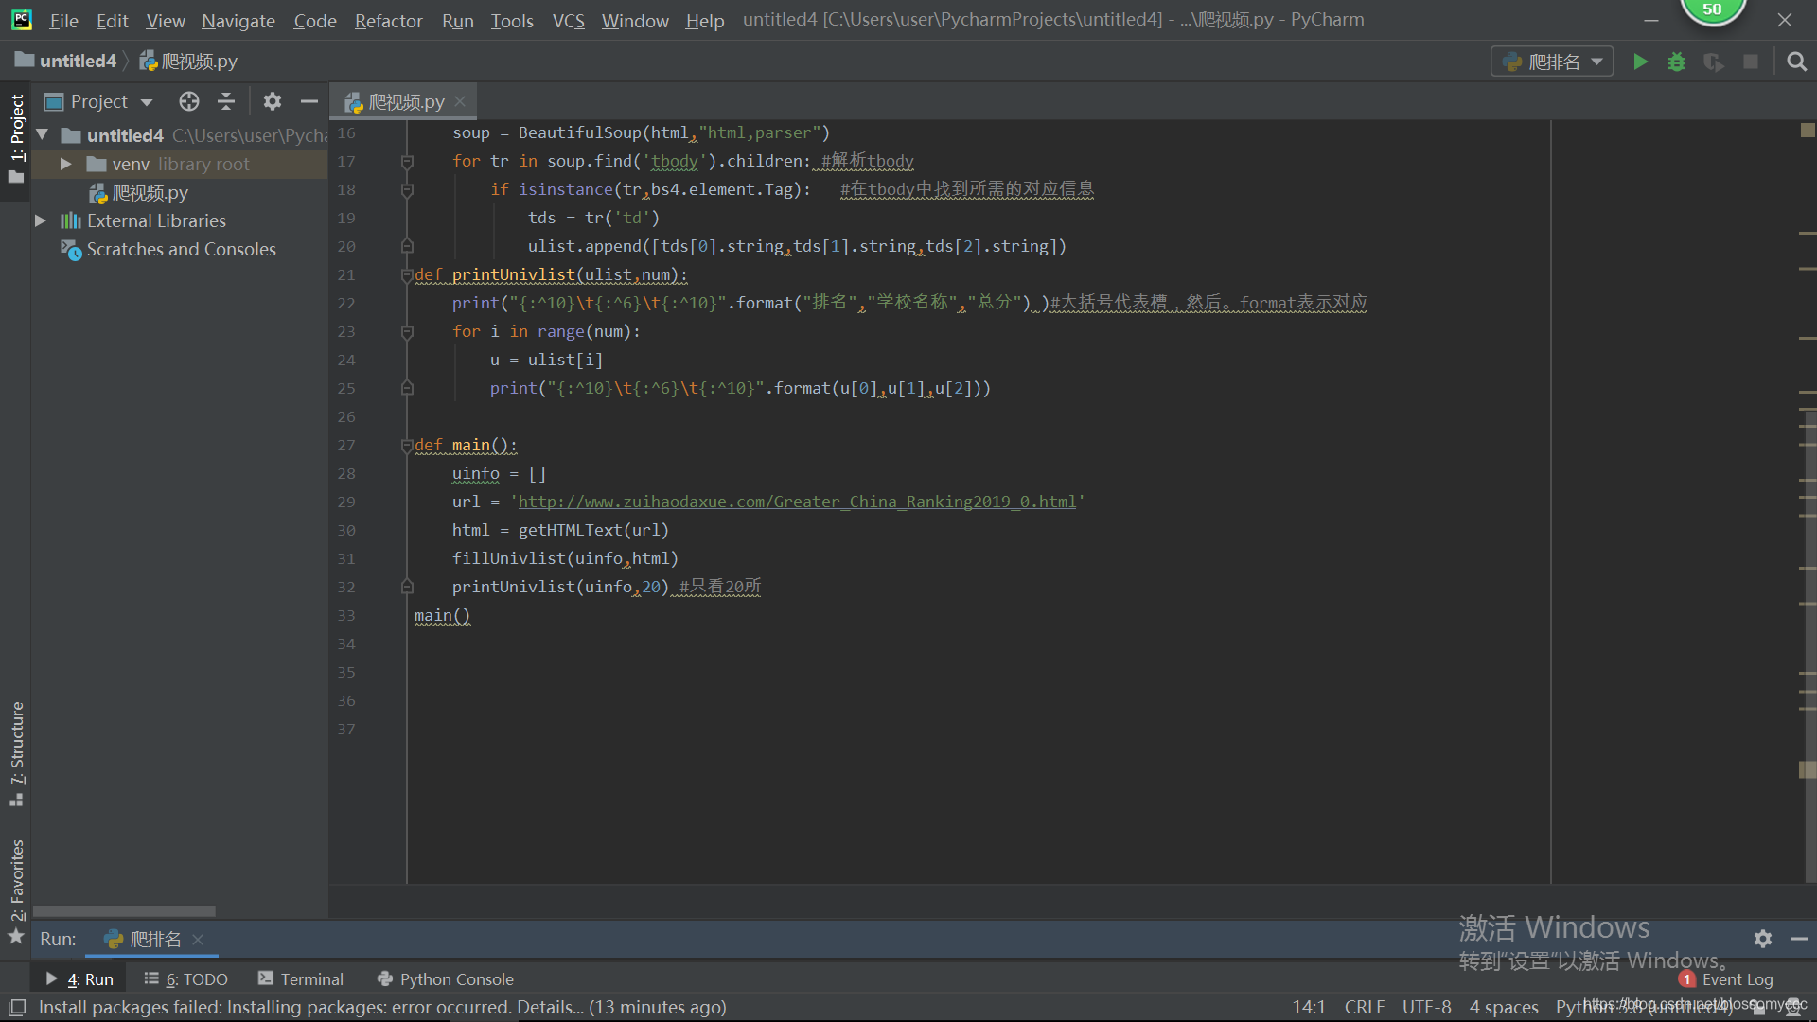Run with coverage icon in toolbar
Screen dimensions: 1817x1022
point(1714,62)
